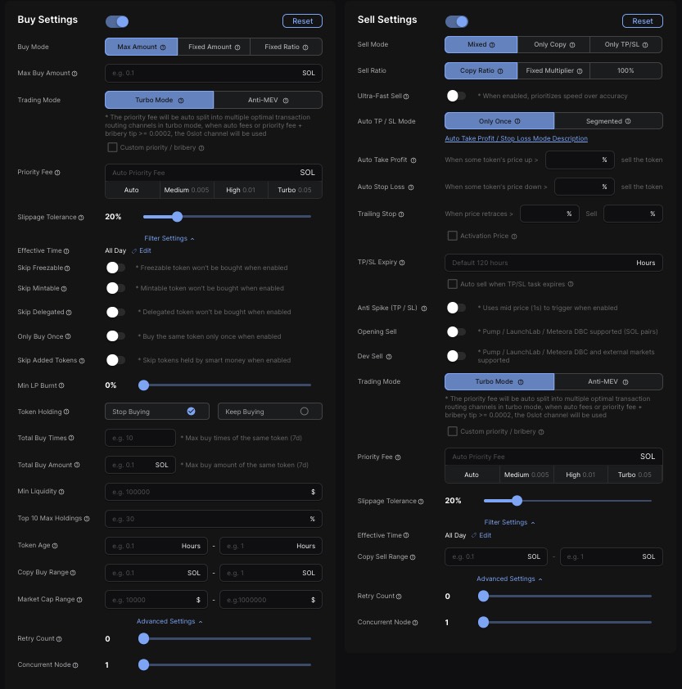Click the edit pencil icon for Buy Effective Time
682x689 pixels.
tap(133, 250)
